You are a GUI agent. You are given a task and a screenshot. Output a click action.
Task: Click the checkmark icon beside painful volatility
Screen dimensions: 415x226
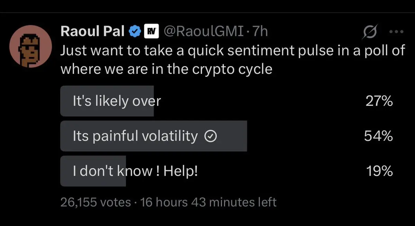tap(211, 137)
